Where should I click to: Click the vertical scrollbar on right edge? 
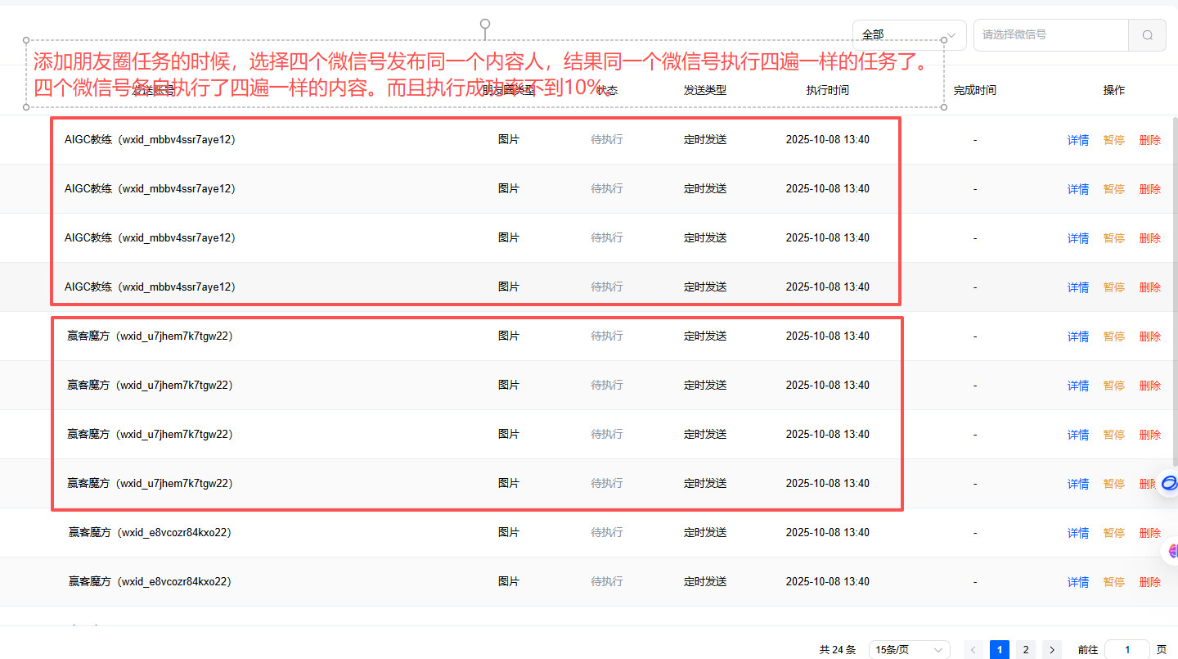(1175, 246)
